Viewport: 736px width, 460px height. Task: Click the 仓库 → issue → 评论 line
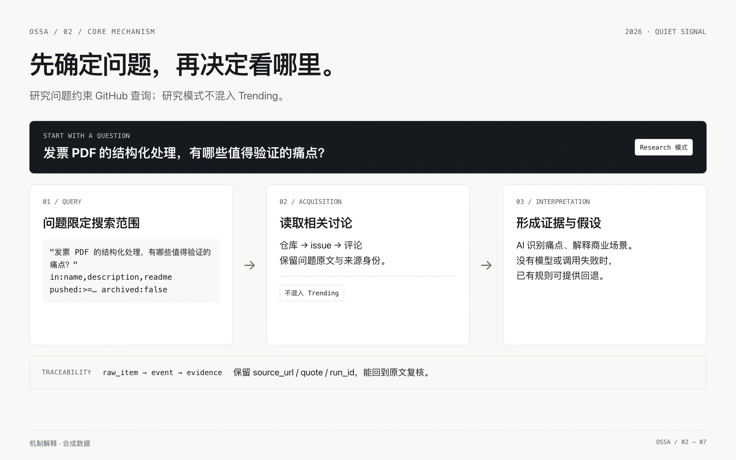(x=321, y=245)
